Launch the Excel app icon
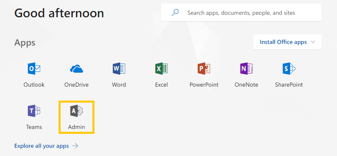Image resolution: width=337 pixels, height=156 pixels. (x=161, y=69)
